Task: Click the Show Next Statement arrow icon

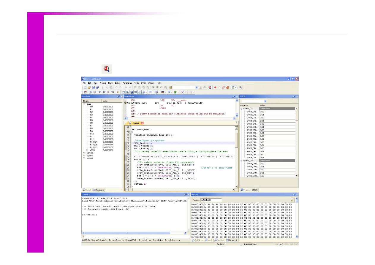Action: [x=118, y=92]
